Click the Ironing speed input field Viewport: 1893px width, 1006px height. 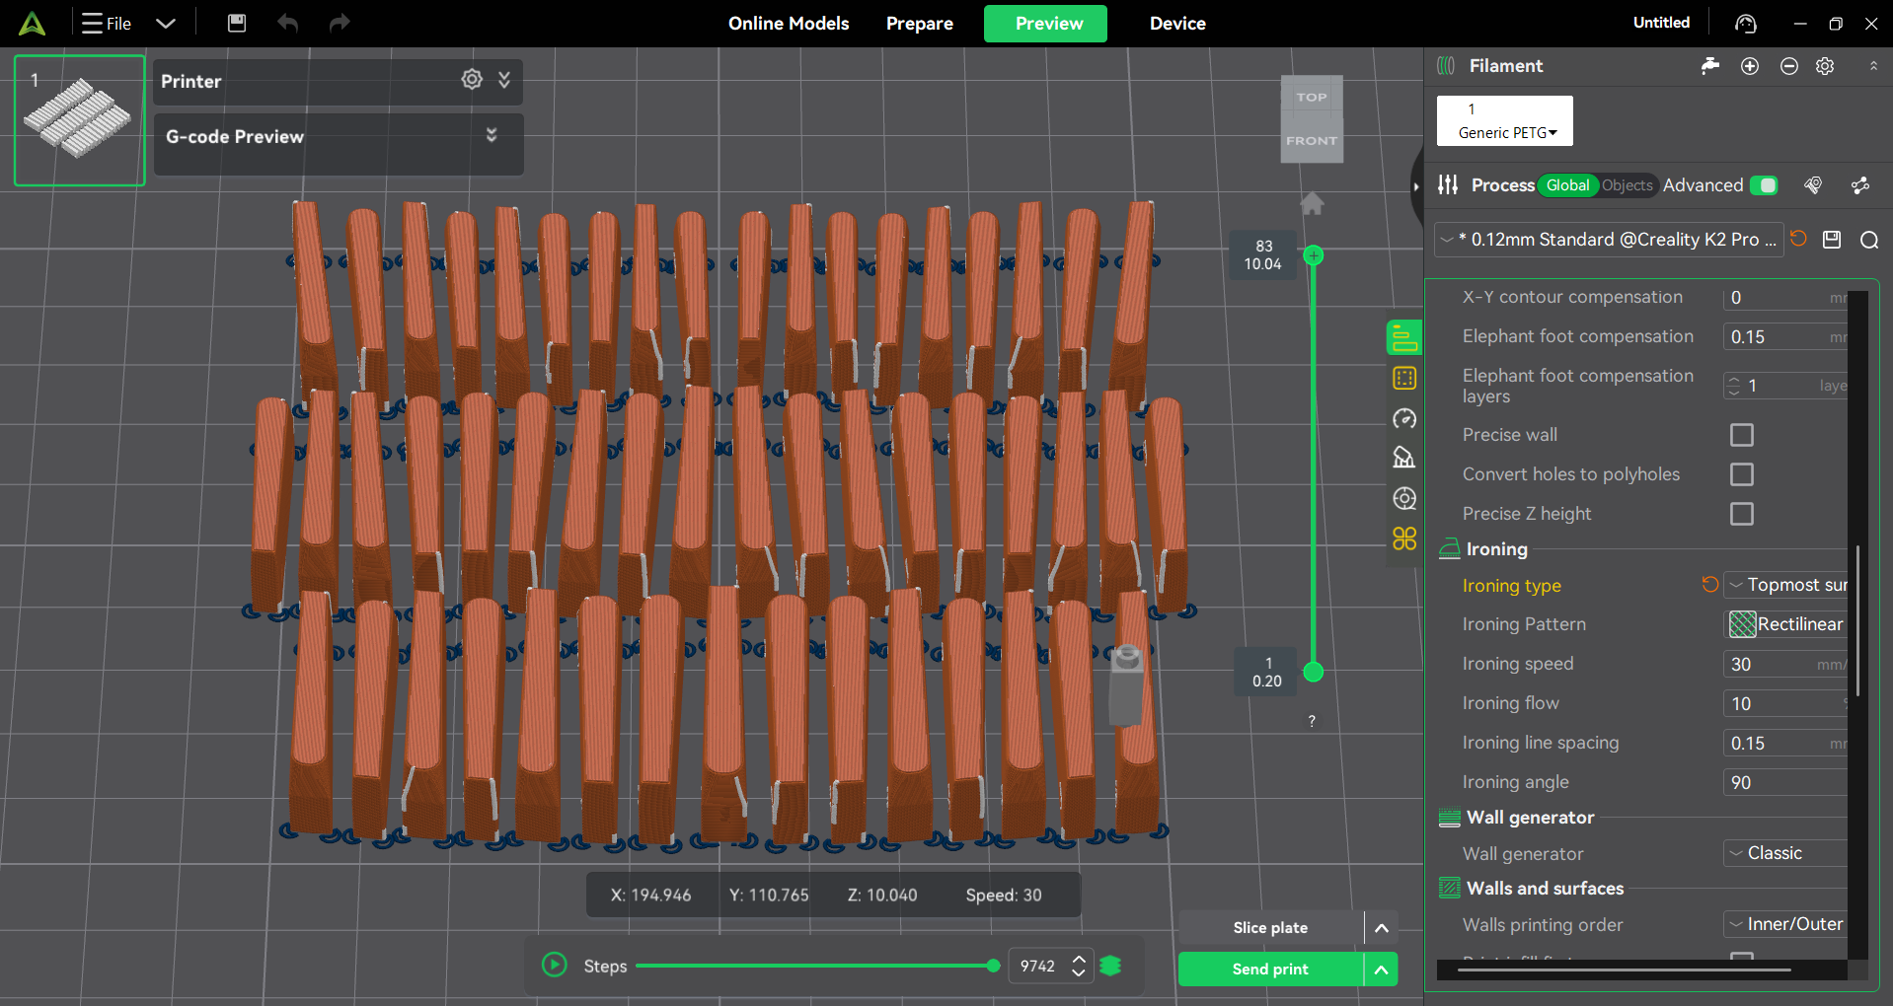[1785, 664]
